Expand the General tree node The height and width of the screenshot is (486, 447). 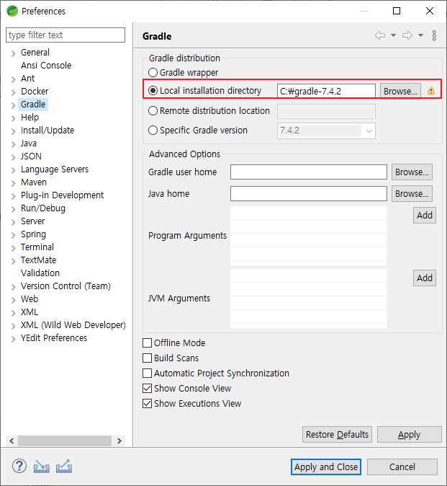point(13,53)
